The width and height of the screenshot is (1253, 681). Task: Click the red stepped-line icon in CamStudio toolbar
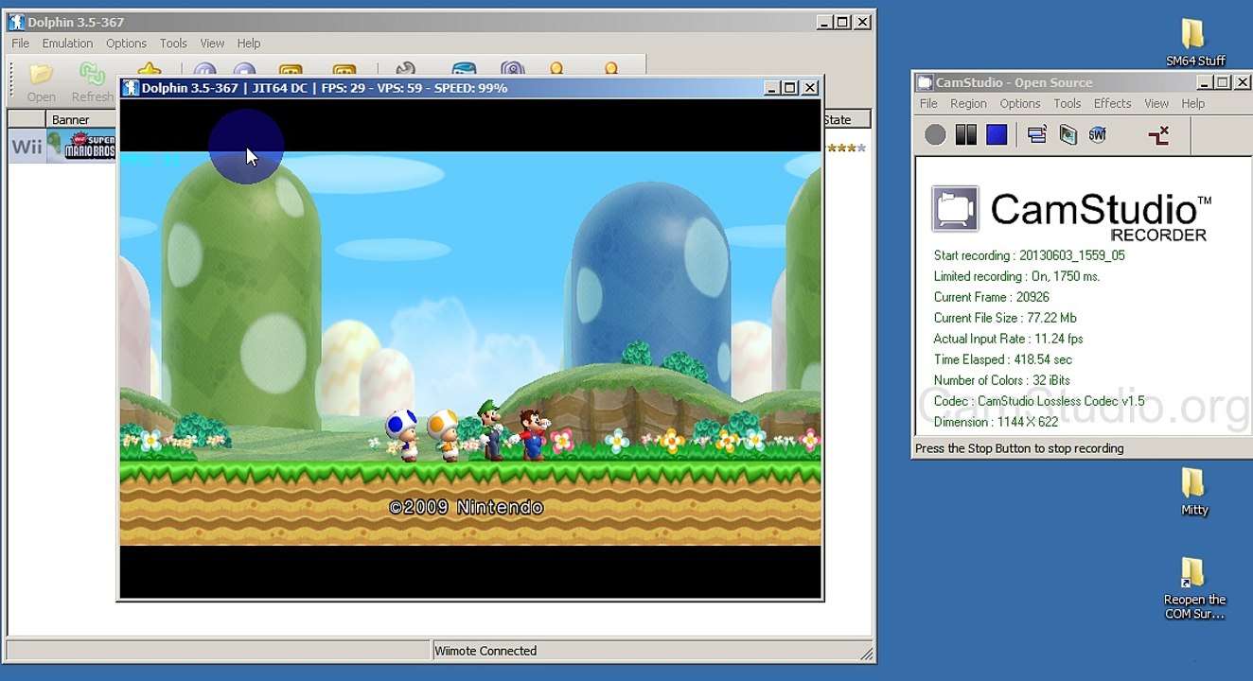1158,135
